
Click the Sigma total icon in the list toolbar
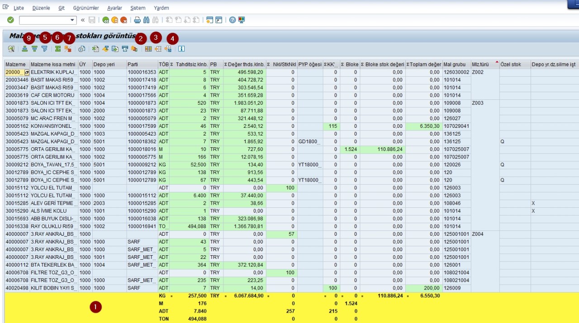point(58,49)
